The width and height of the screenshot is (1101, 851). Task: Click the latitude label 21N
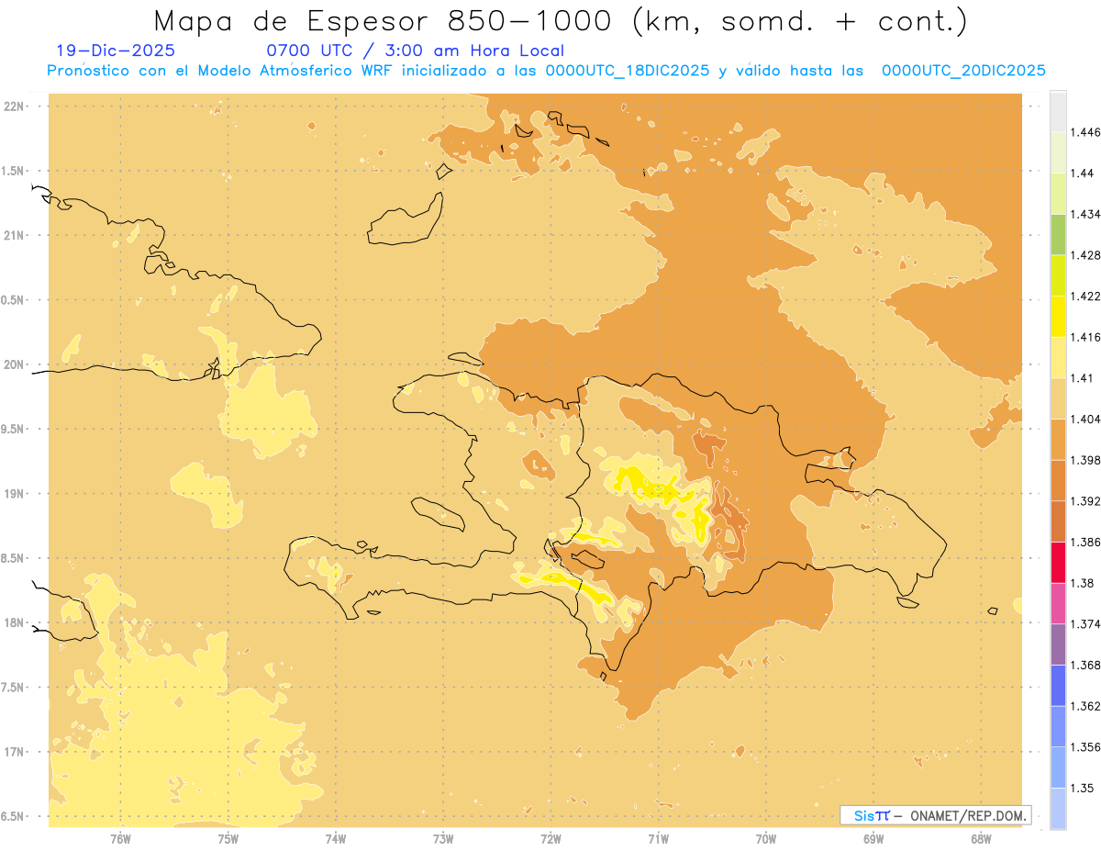click(15, 236)
